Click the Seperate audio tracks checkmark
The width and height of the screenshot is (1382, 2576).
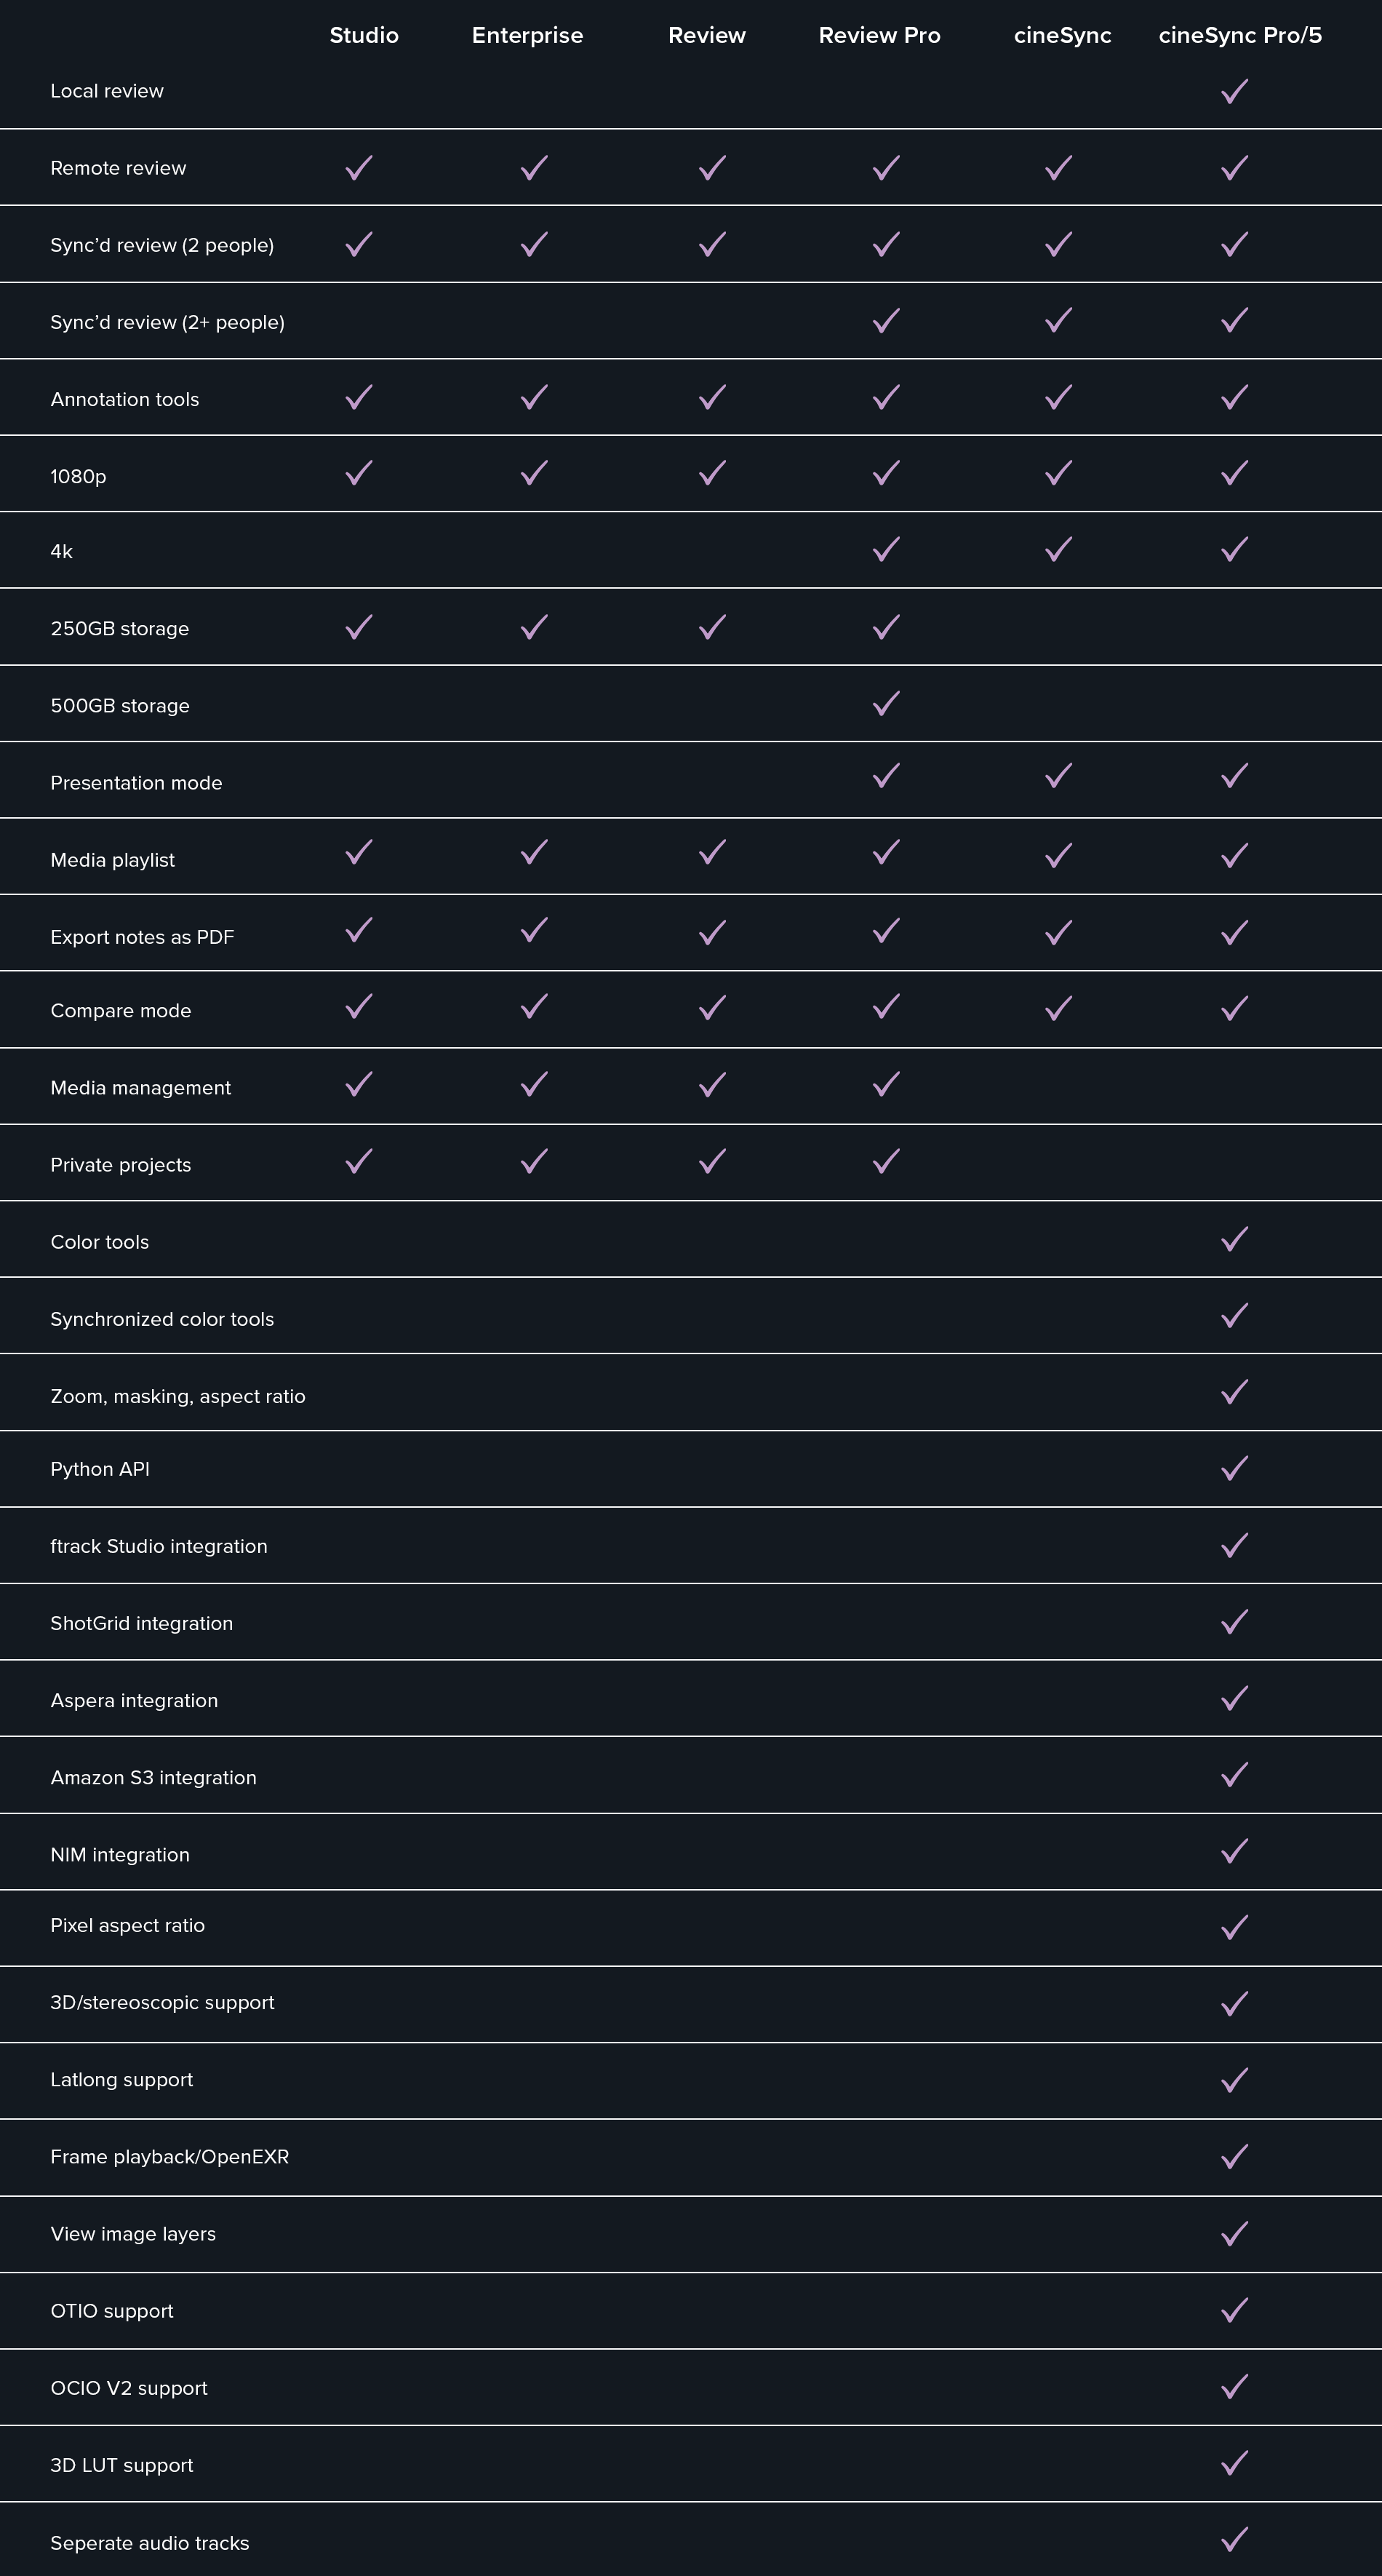click(1234, 2539)
